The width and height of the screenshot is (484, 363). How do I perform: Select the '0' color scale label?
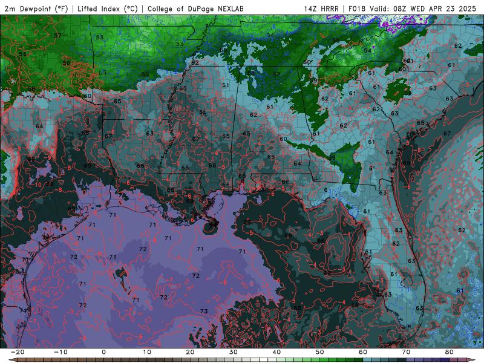(103, 352)
